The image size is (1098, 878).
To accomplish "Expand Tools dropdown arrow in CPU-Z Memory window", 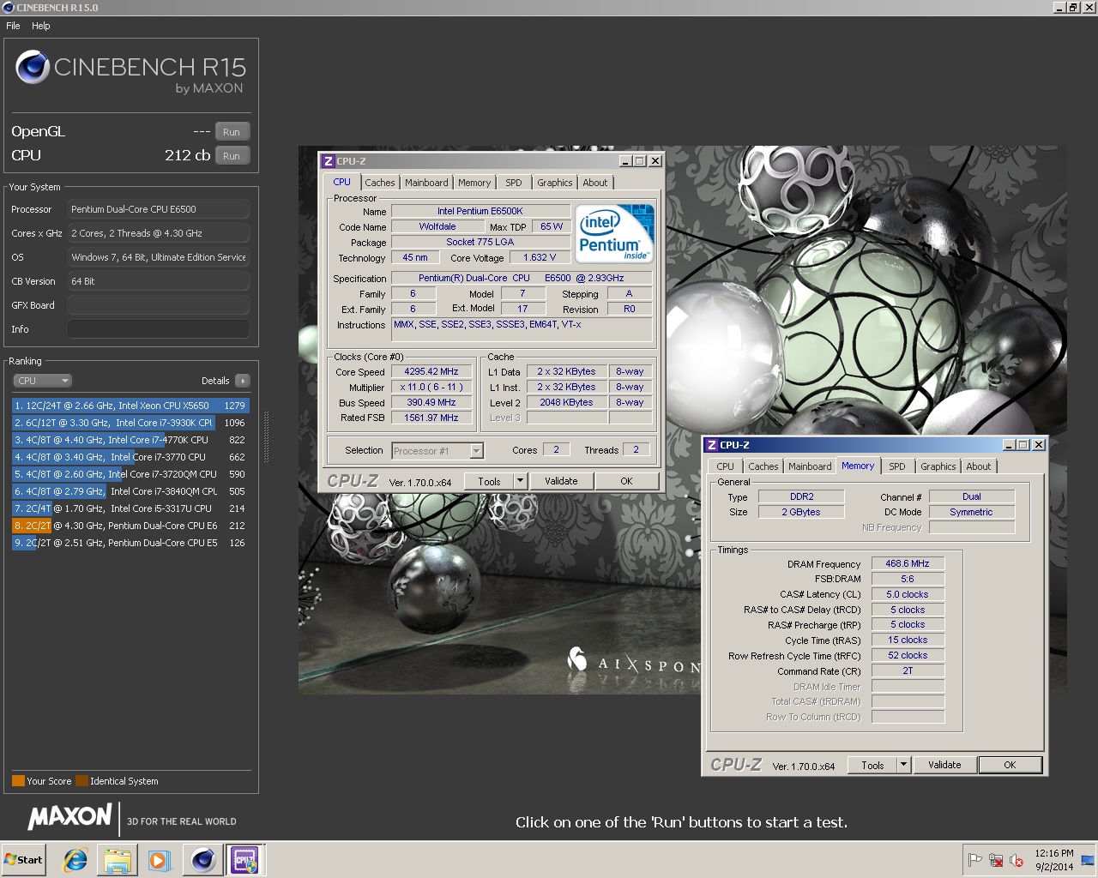I will click(x=903, y=765).
